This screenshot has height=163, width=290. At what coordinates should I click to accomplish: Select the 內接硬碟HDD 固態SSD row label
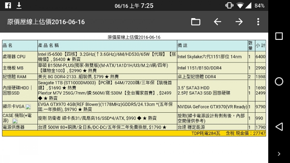click(17, 91)
